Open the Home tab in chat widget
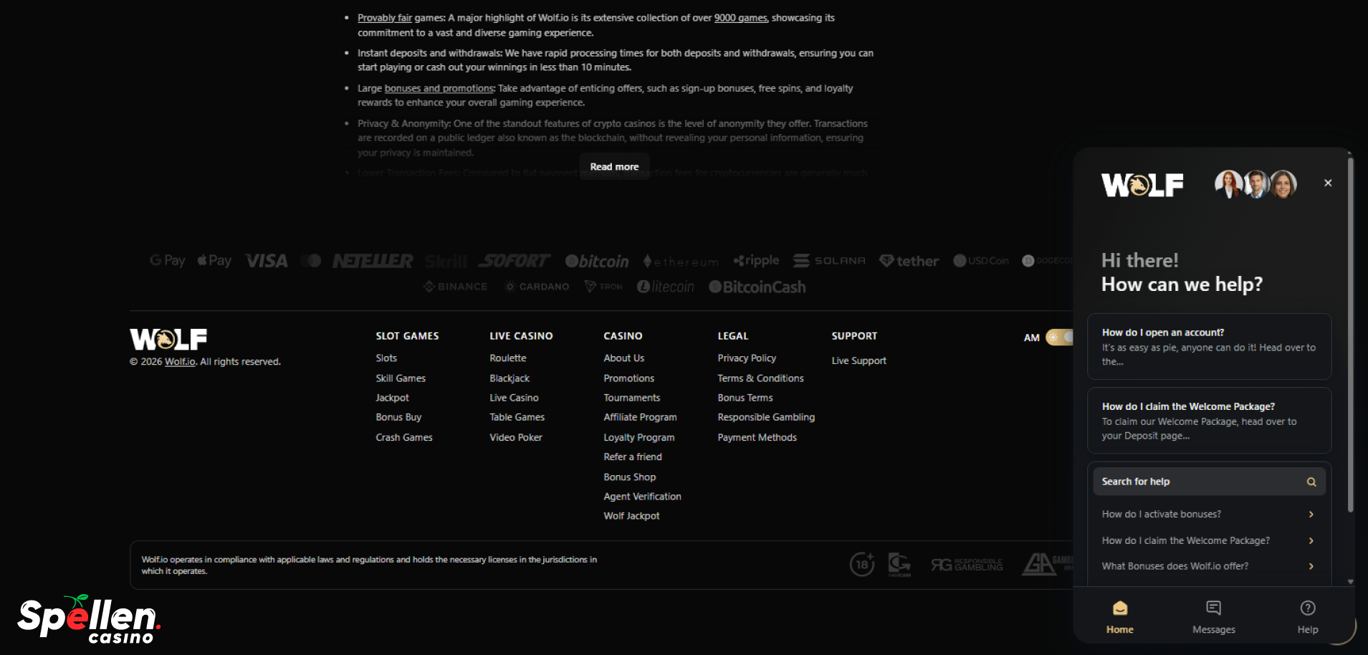The height and width of the screenshot is (655, 1368). pyautogui.click(x=1120, y=617)
